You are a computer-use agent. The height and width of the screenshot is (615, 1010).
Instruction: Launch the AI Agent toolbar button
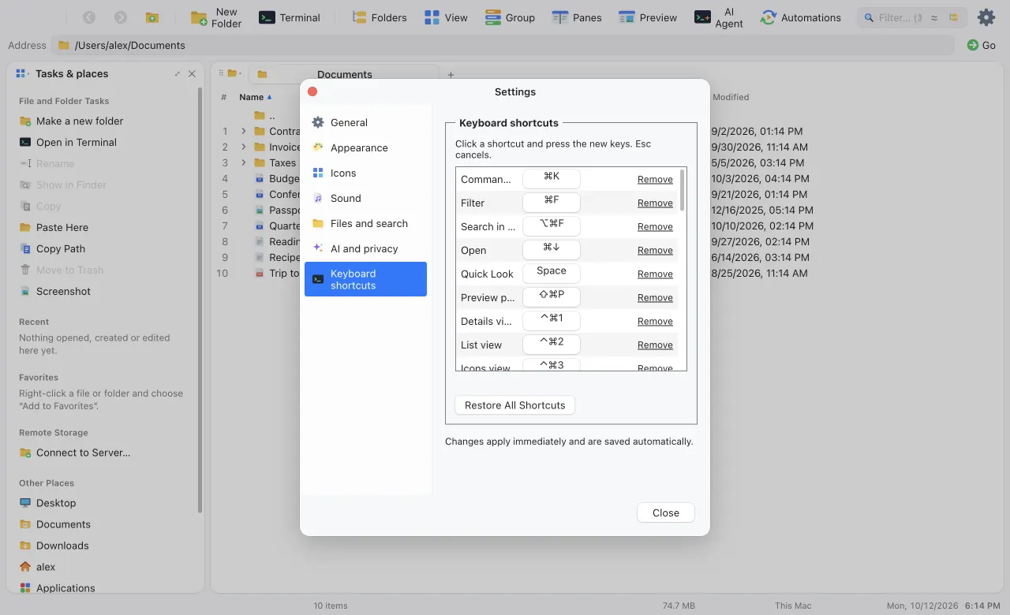click(x=719, y=17)
